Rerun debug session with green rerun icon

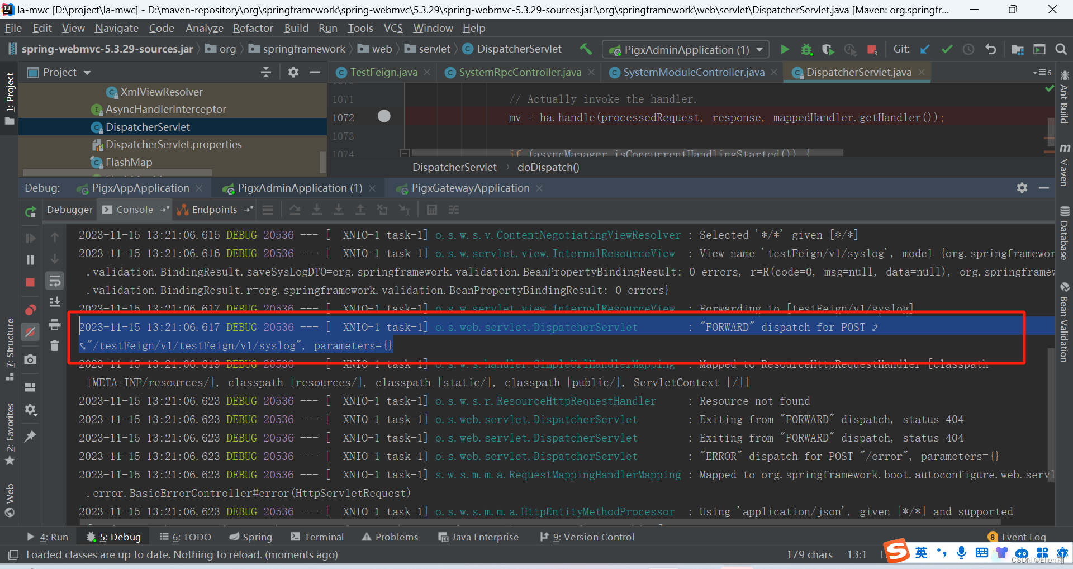pos(30,211)
